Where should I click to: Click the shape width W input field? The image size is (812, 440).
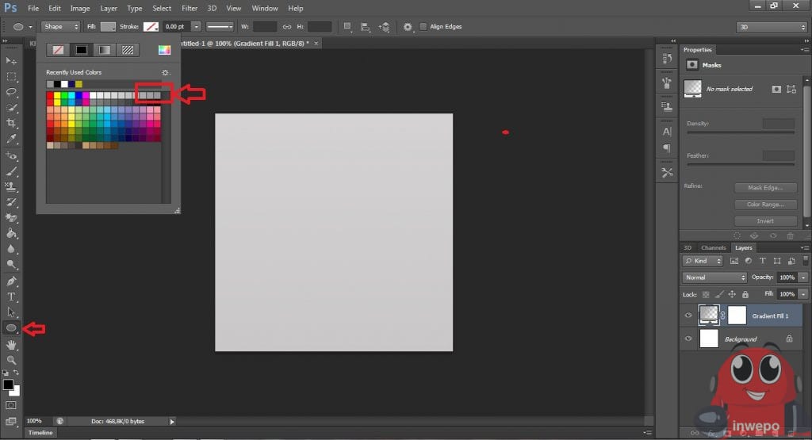click(265, 26)
